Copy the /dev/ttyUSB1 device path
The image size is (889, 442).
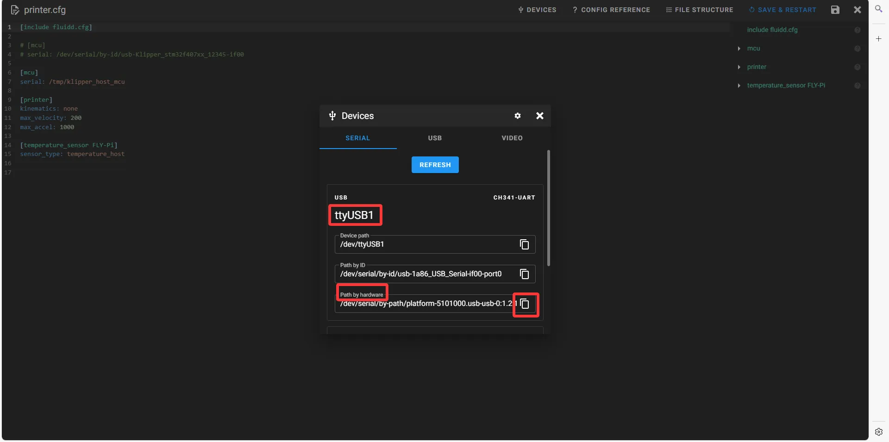pyautogui.click(x=524, y=244)
